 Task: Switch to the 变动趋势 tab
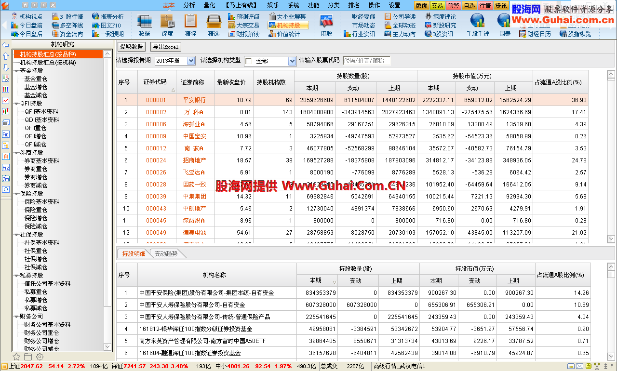[x=166, y=254]
